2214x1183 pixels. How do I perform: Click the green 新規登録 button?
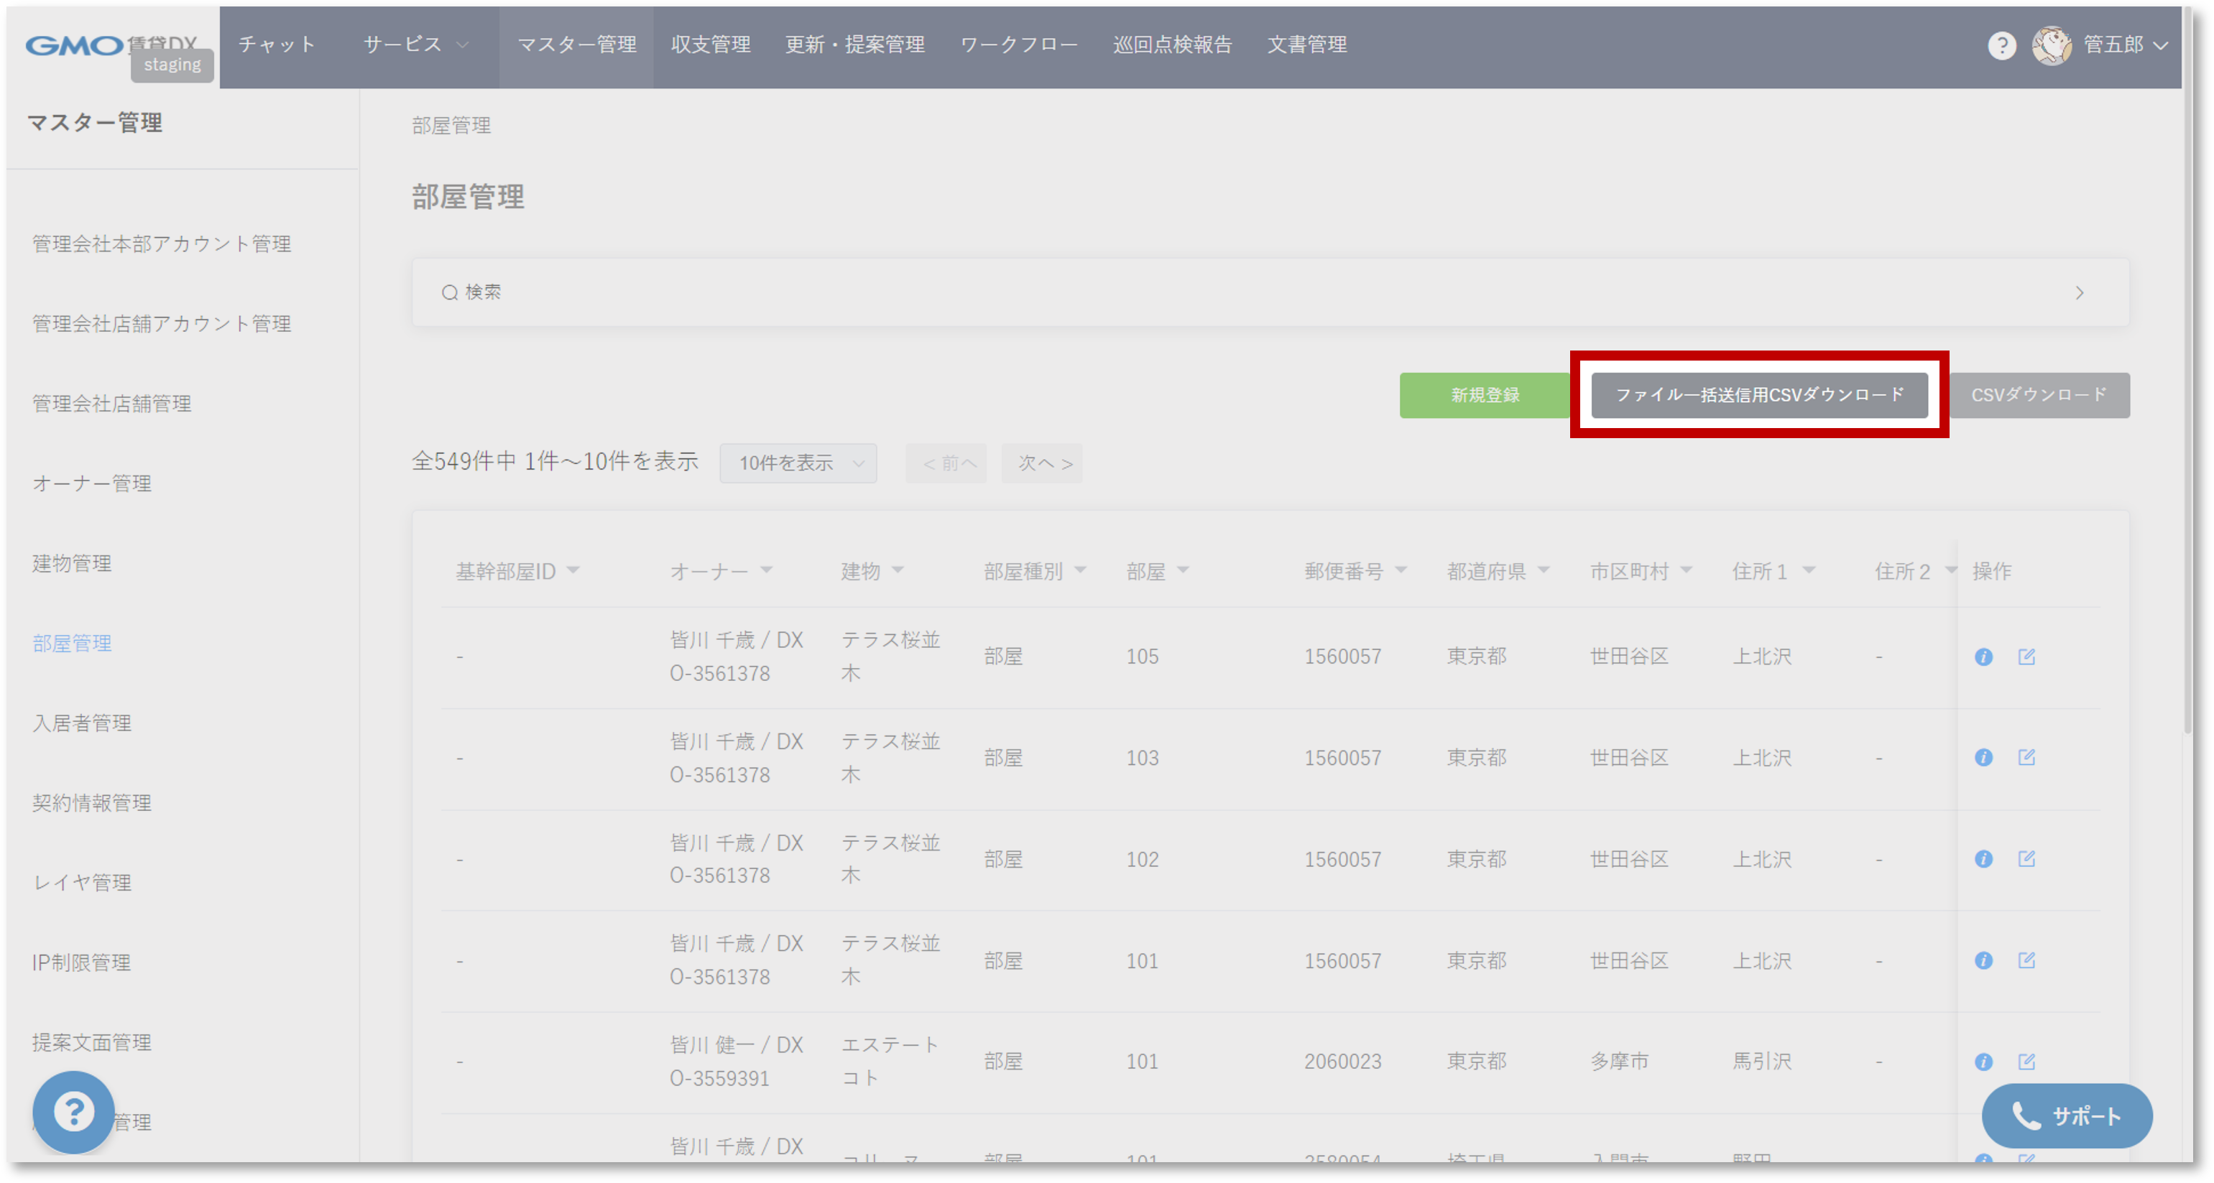(1485, 395)
